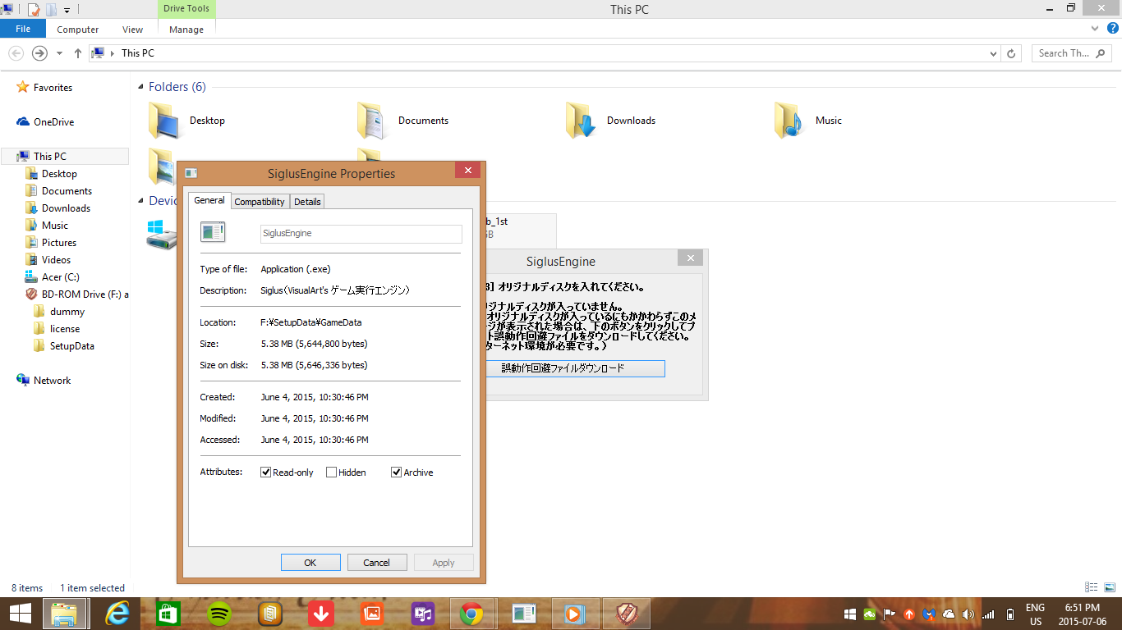The height and width of the screenshot is (630, 1122).
Task: Open Internet Explorer taskbar icon
Action: click(118, 613)
